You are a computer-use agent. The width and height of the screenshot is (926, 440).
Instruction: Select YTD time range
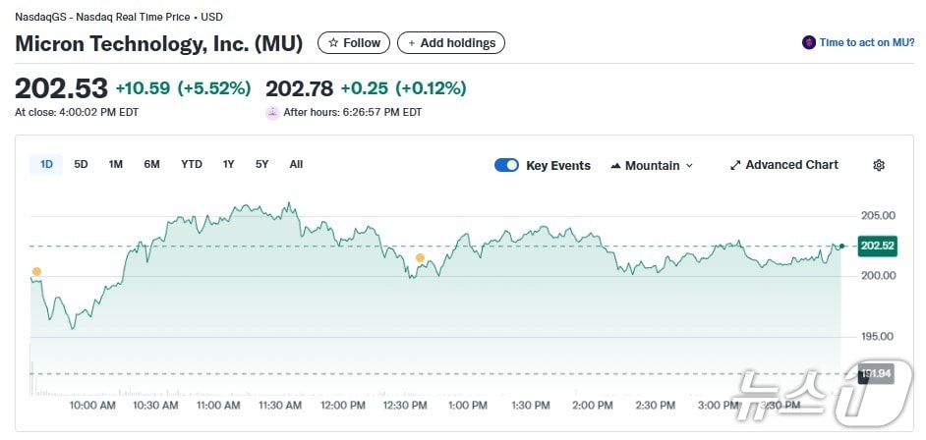pos(192,164)
